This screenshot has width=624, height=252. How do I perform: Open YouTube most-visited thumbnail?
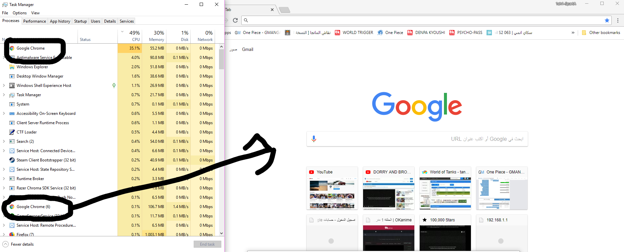332,188
